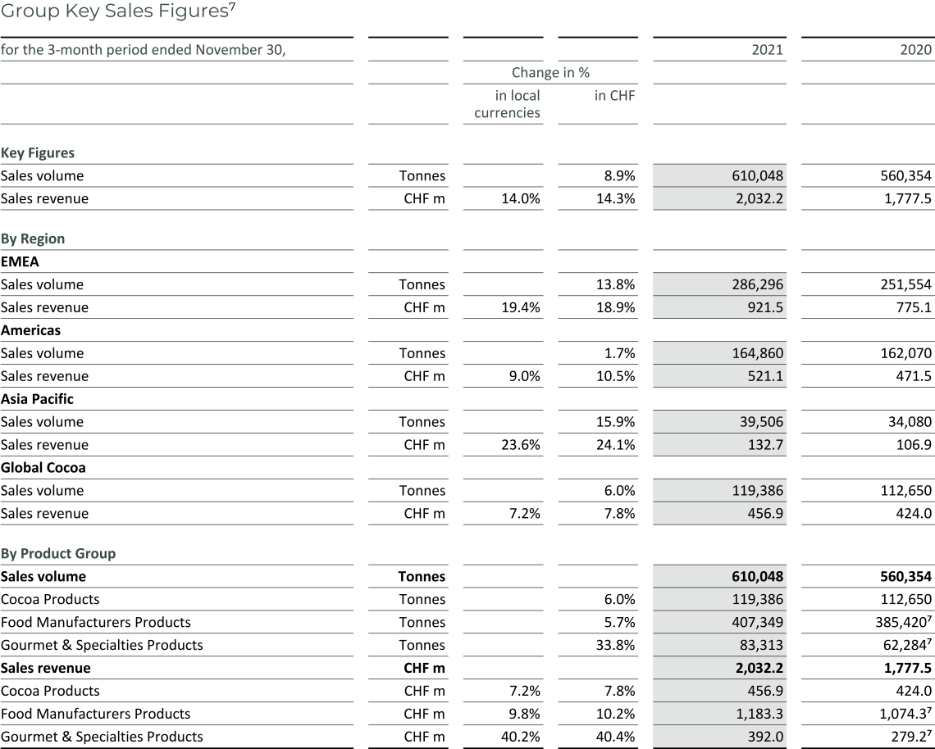The height and width of the screenshot is (749, 935).
Task: Click the EMEA row label
Action: pos(20,261)
